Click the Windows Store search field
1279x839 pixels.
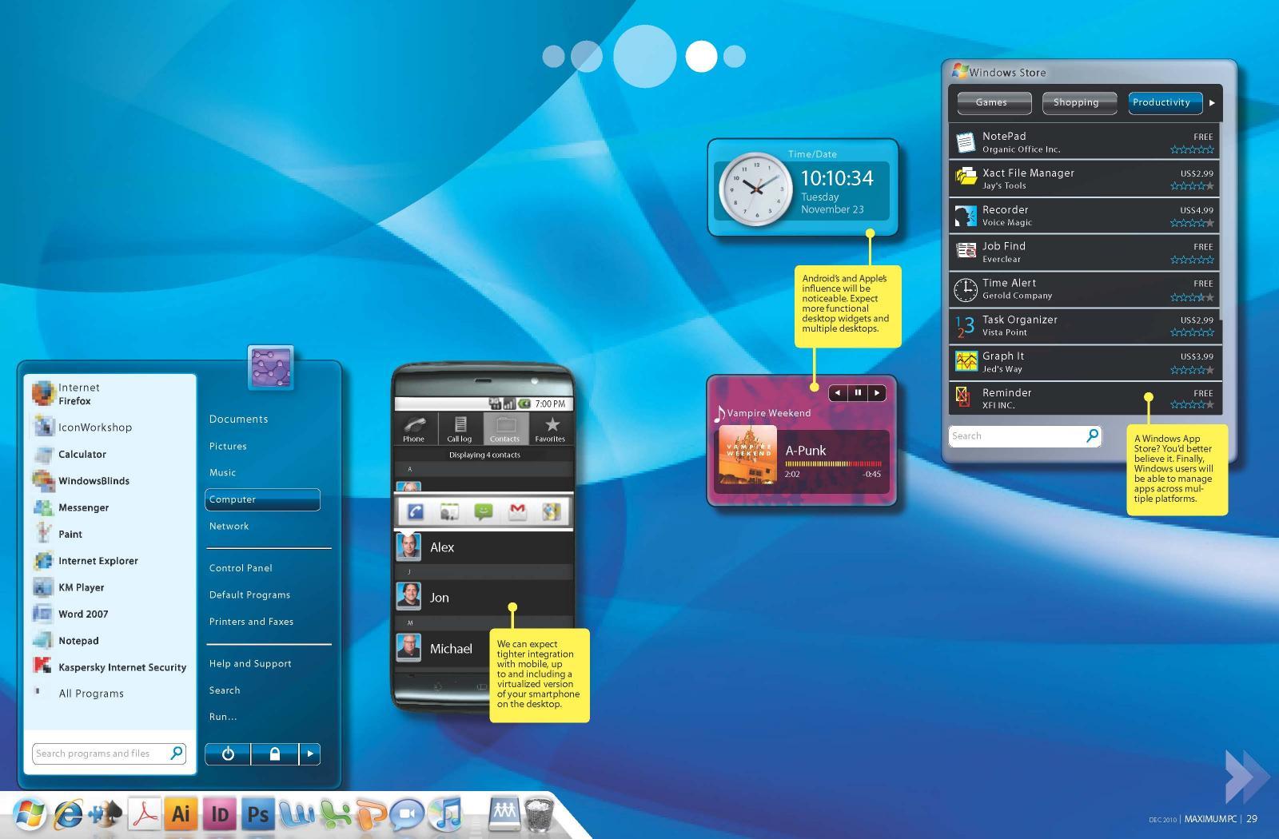[x=1015, y=436]
